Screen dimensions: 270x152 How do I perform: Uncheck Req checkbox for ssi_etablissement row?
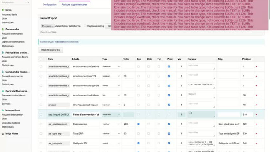point(138,124)
